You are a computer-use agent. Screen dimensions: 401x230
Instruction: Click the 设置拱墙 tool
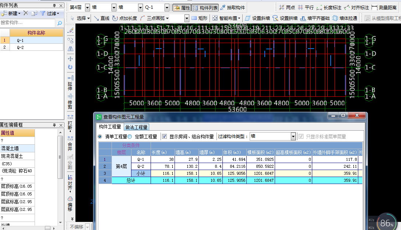[285, 18]
